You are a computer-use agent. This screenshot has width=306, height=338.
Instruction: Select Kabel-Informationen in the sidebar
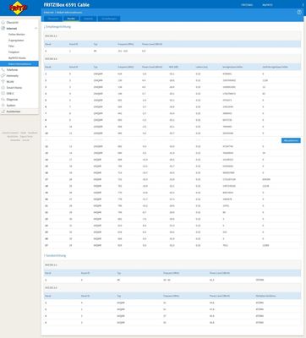coord(19,64)
